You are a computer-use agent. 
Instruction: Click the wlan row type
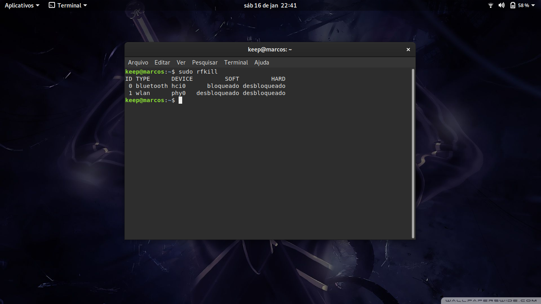point(143,93)
